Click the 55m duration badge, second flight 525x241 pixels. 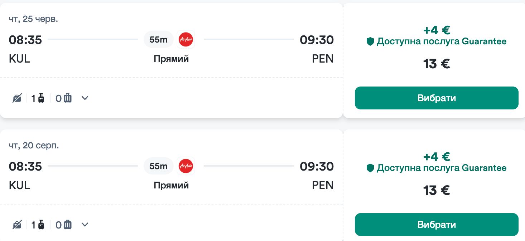[x=158, y=166]
